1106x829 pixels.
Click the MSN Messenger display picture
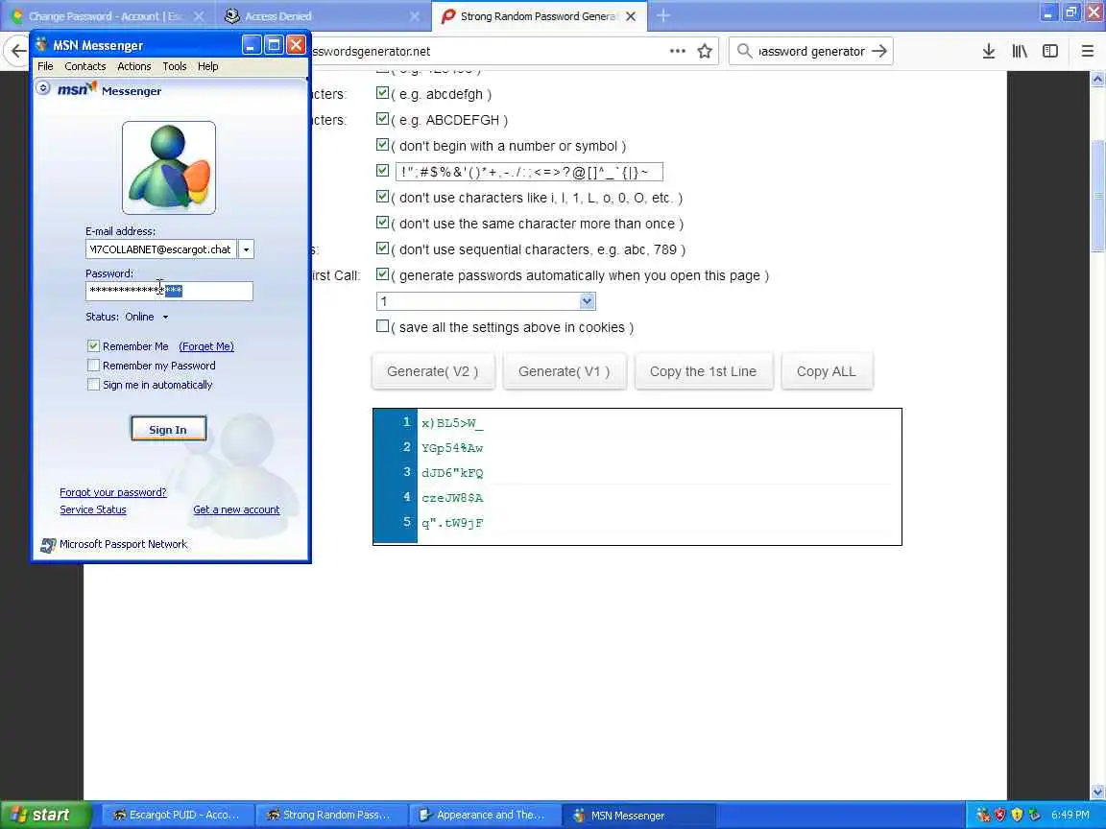tap(169, 168)
